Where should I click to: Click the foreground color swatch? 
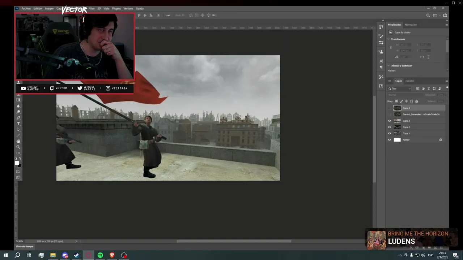pos(17,163)
